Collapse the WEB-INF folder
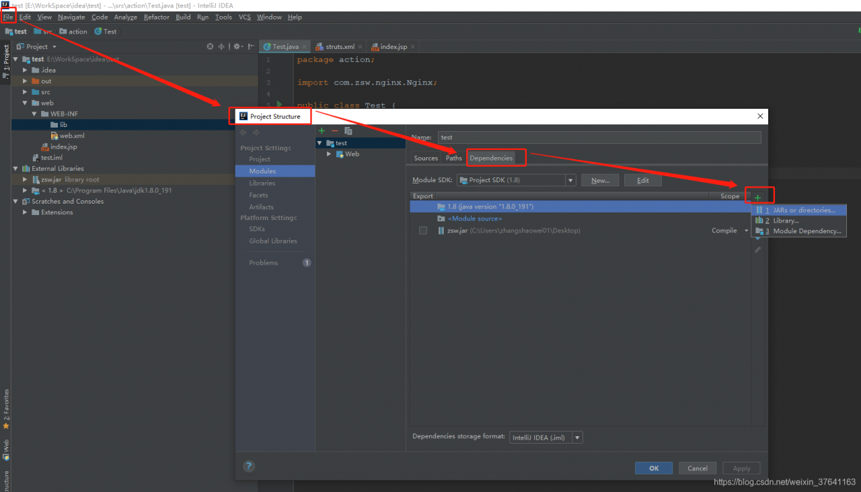The height and width of the screenshot is (492, 861). coord(35,114)
